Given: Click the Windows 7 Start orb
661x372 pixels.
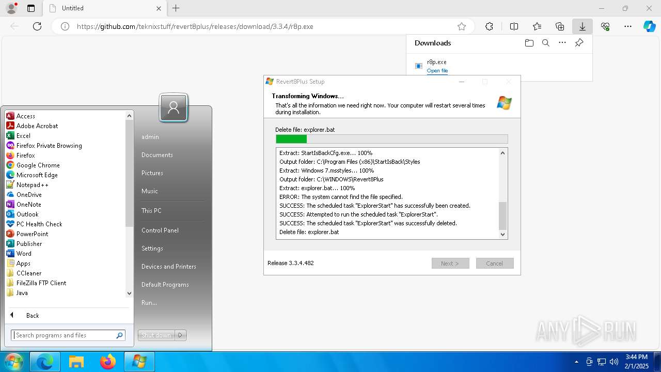Looking at the screenshot, I should click(13, 362).
